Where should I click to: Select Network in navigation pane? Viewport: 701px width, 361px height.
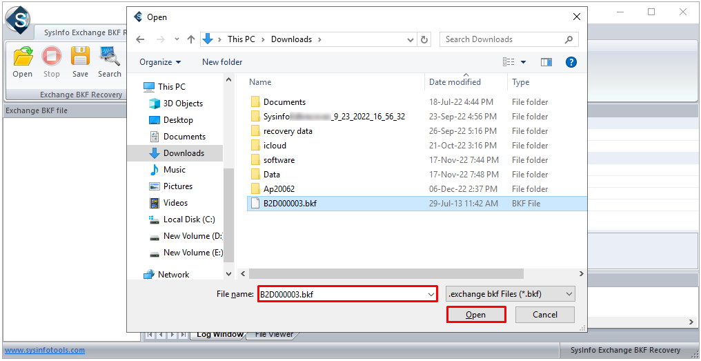(x=173, y=274)
